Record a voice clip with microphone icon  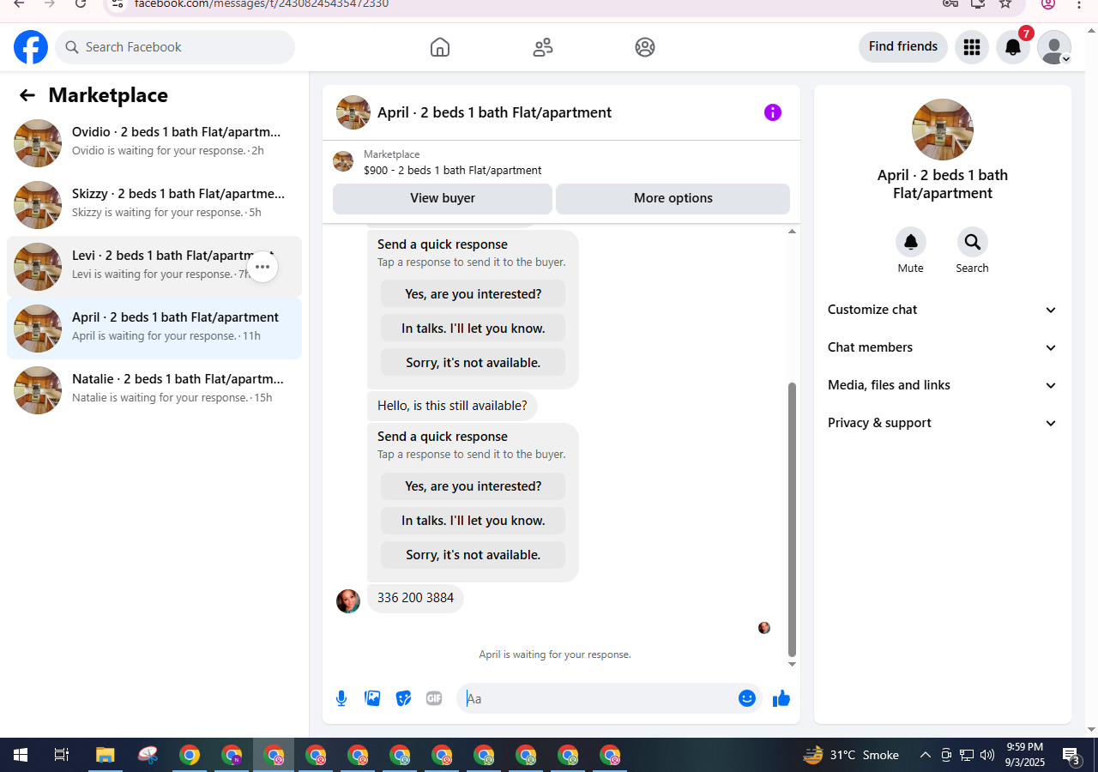(341, 698)
